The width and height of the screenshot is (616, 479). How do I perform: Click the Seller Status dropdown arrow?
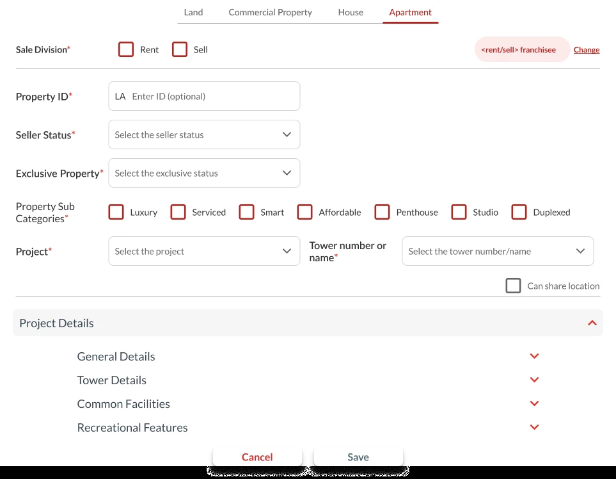[x=287, y=134]
